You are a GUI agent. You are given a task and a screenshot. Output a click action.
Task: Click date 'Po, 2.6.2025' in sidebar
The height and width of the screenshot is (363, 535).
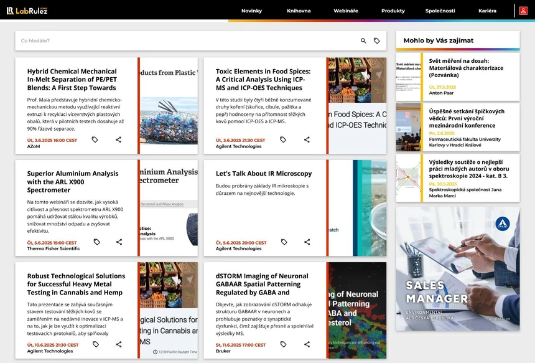click(442, 133)
